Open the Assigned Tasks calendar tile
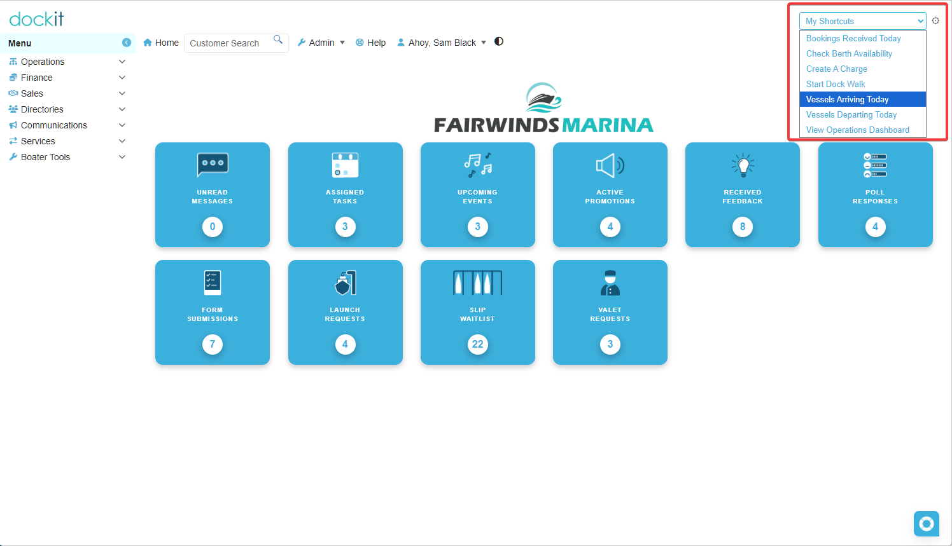The image size is (952, 546). pos(346,195)
